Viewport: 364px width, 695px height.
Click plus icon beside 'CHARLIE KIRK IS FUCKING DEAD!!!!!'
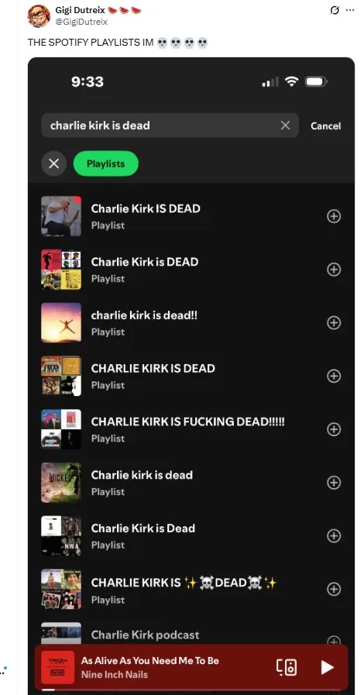pyautogui.click(x=334, y=429)
